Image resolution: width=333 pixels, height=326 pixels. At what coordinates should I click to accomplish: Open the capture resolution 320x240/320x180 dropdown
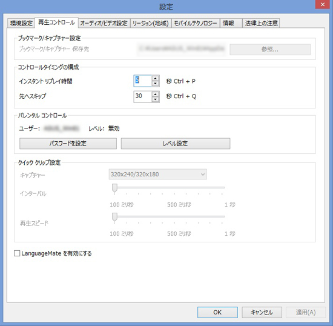pyautogui.click(x=157, y=175)
